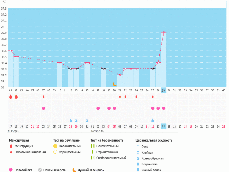Click the yellow Положительный ovulation test legend icon
Viewport: 229px width, 172px height.
55,146
